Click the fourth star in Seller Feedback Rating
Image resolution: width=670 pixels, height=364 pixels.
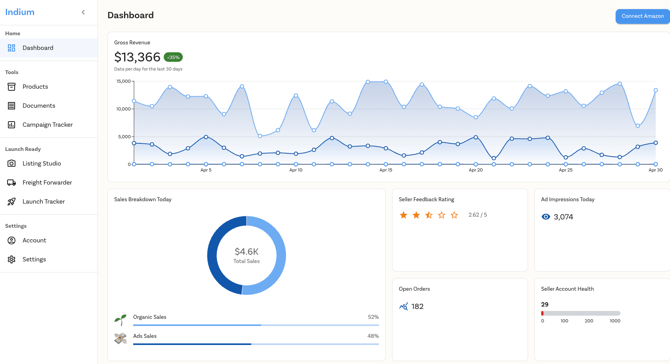442,215
